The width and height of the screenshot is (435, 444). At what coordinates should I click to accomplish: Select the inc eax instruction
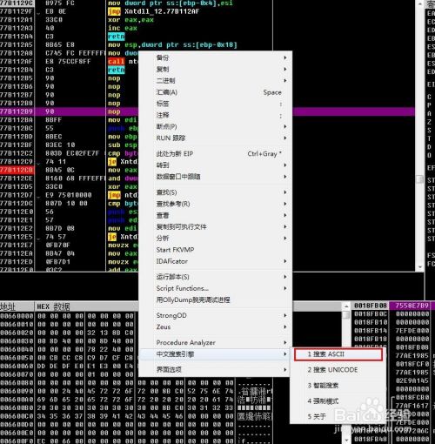[x=123, y=28]
